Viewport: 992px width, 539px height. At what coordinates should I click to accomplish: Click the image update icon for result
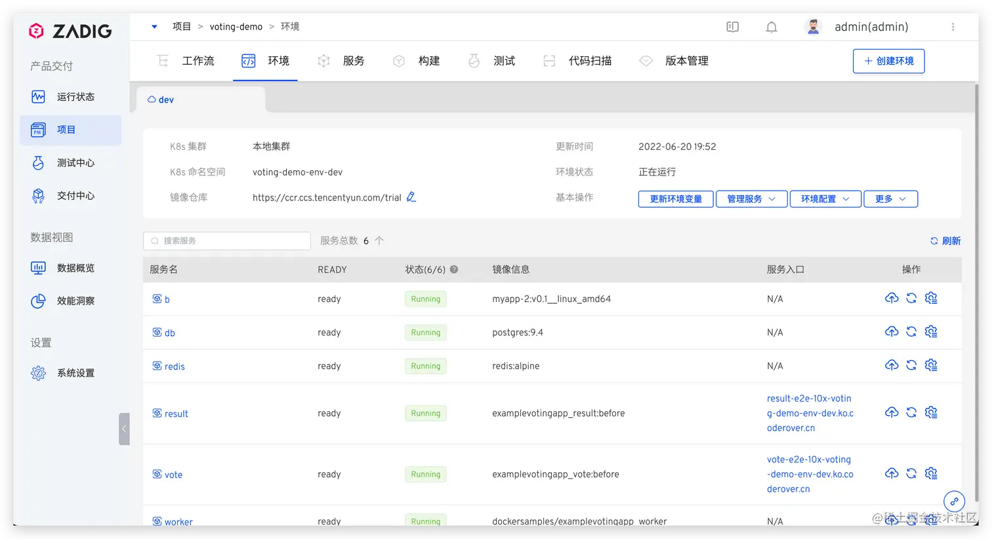892,413
